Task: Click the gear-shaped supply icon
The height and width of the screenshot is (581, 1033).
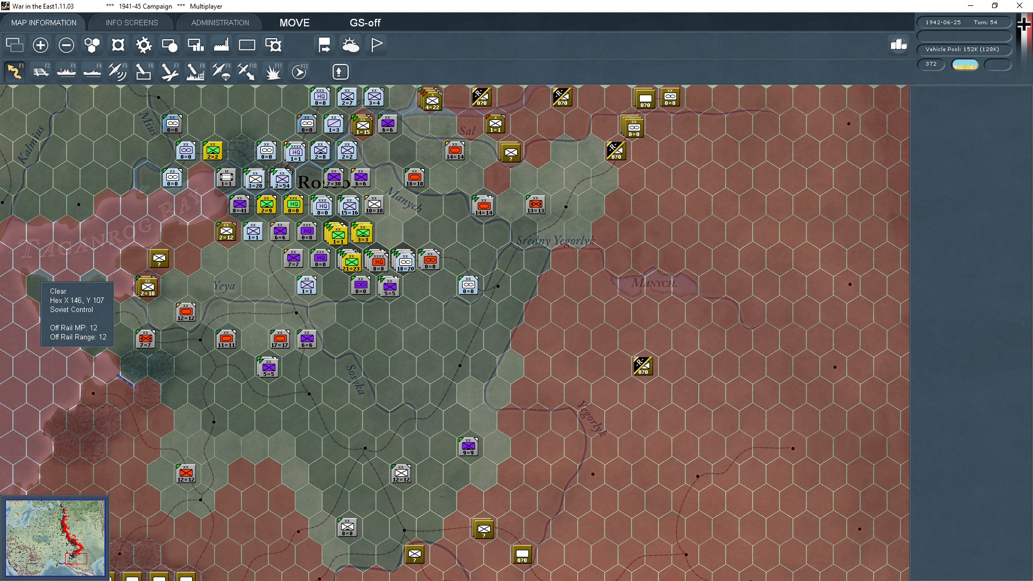Action: point(144,45)
